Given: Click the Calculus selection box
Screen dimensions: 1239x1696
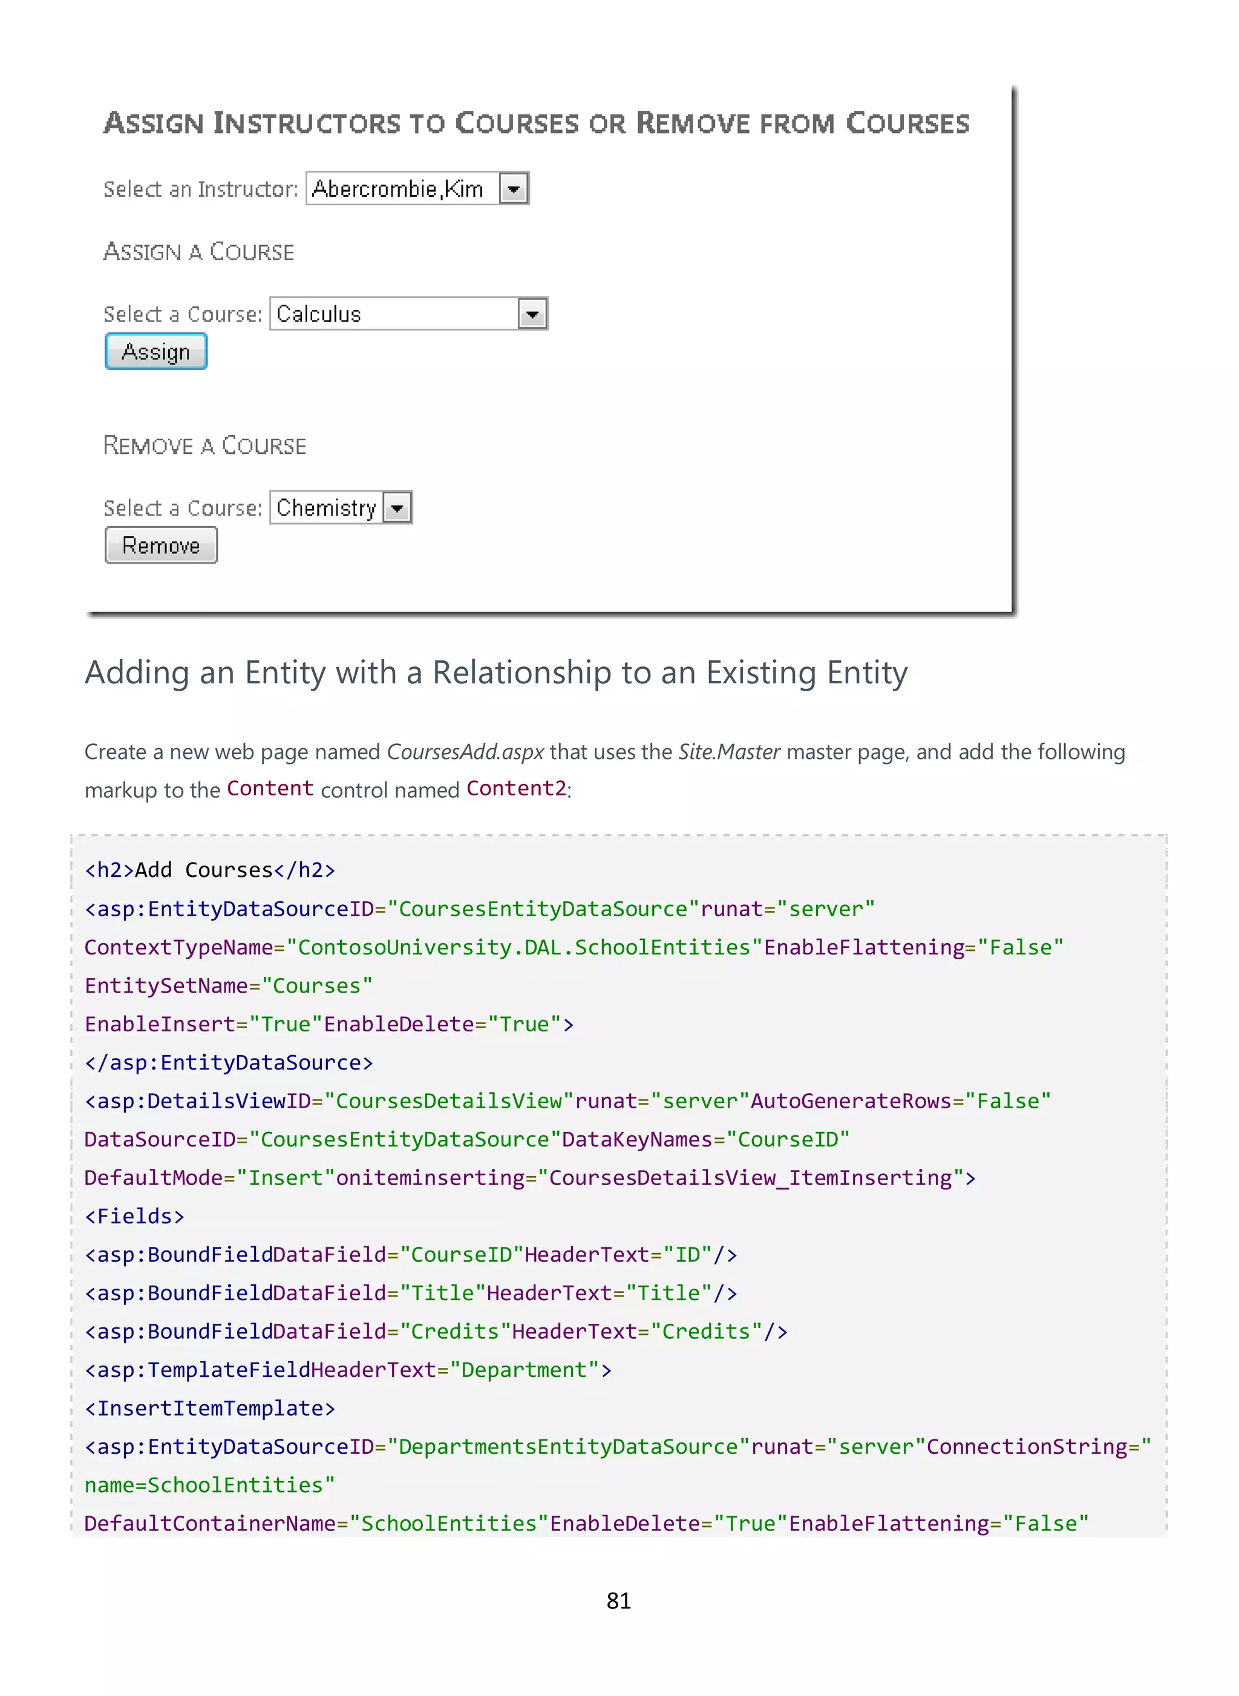Looking at the screenshot, I should (409, 314).
